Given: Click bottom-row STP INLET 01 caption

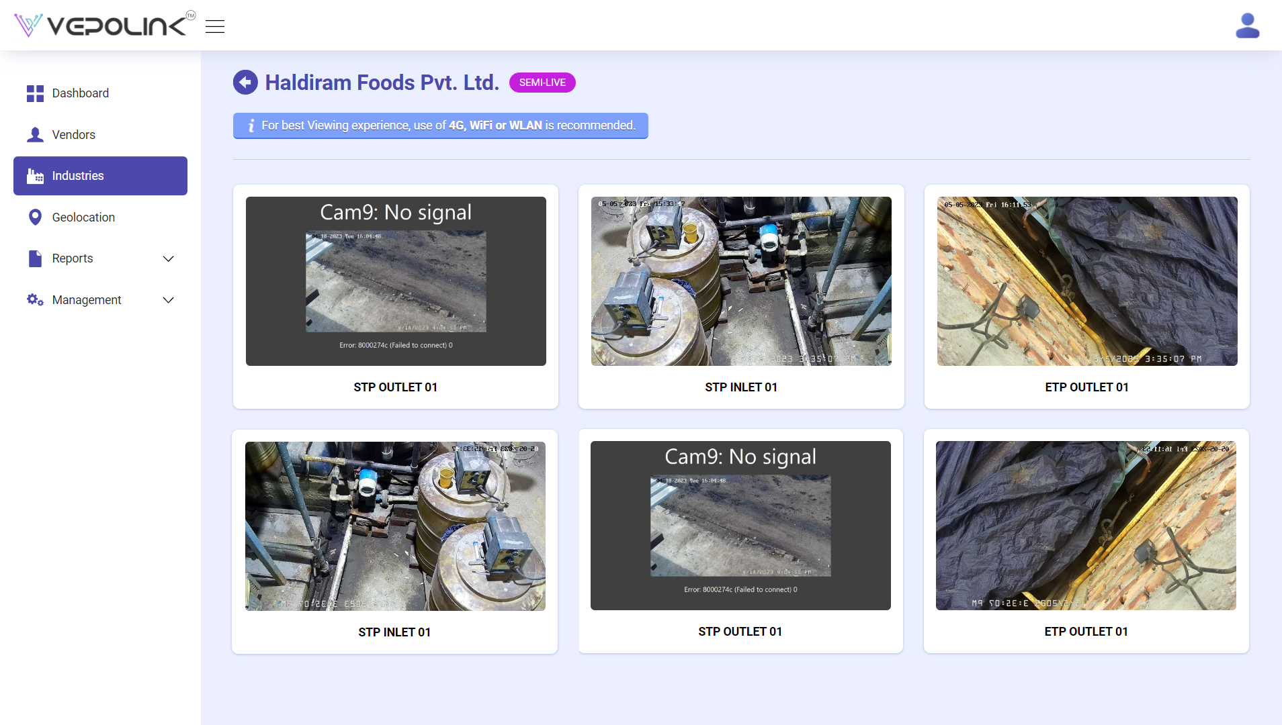Looking at the screenshot, I should coord(395,632).
